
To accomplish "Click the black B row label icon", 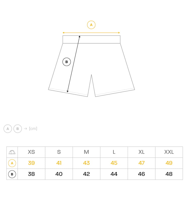I will coord(12,174).
